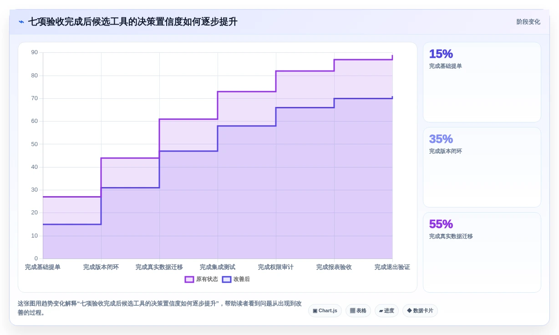Click the 改善后 legend label
Image resolution: width=559 pixels, height=335 pixels.
click(x=242, y=279)
